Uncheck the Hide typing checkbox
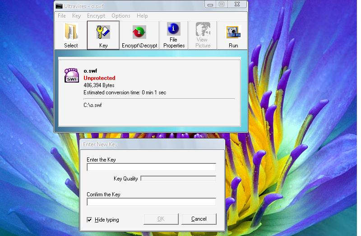Screen dimensions: 361x236 coord(89,220)
